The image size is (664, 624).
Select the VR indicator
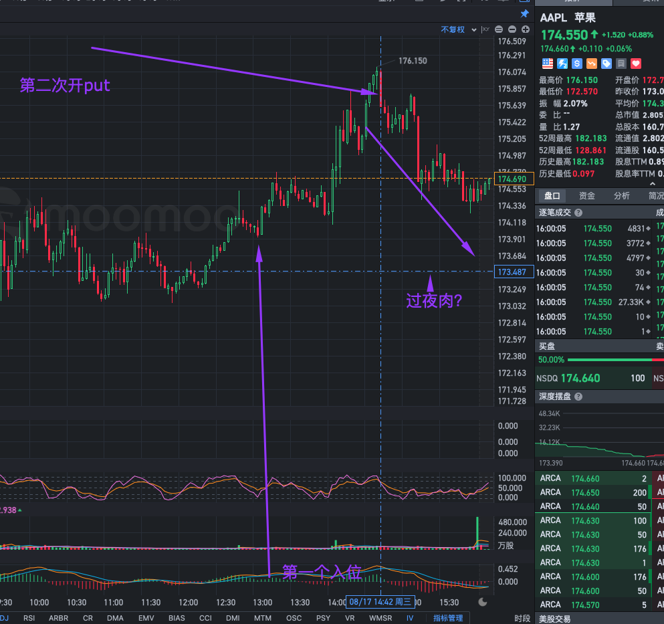[350, 618]
